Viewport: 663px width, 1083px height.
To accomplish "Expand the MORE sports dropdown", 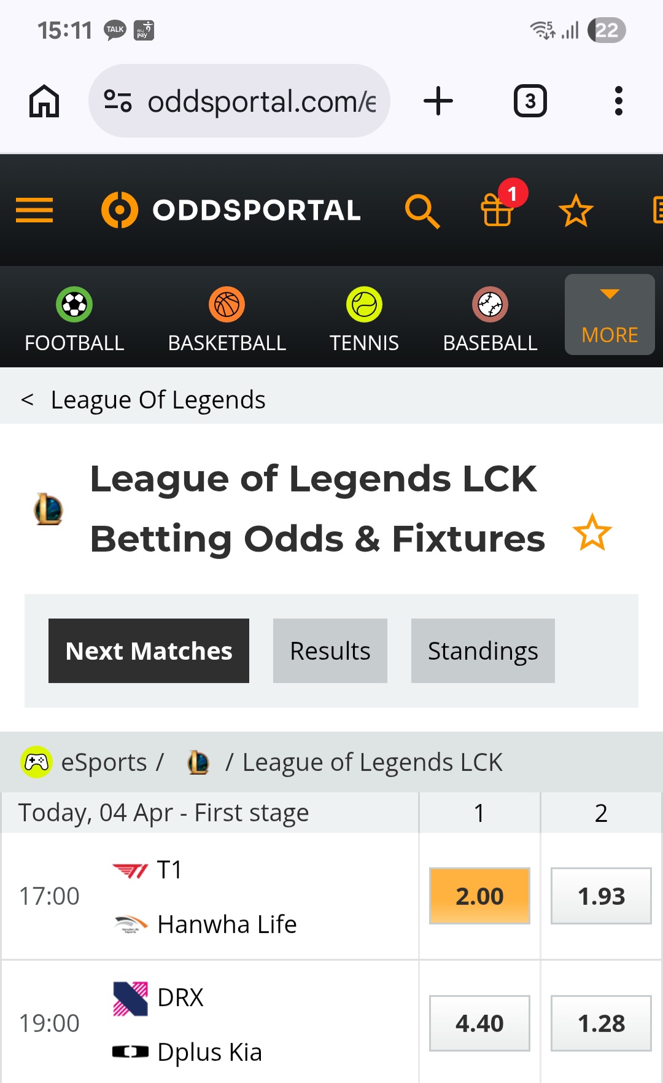I will click(610, 315).
